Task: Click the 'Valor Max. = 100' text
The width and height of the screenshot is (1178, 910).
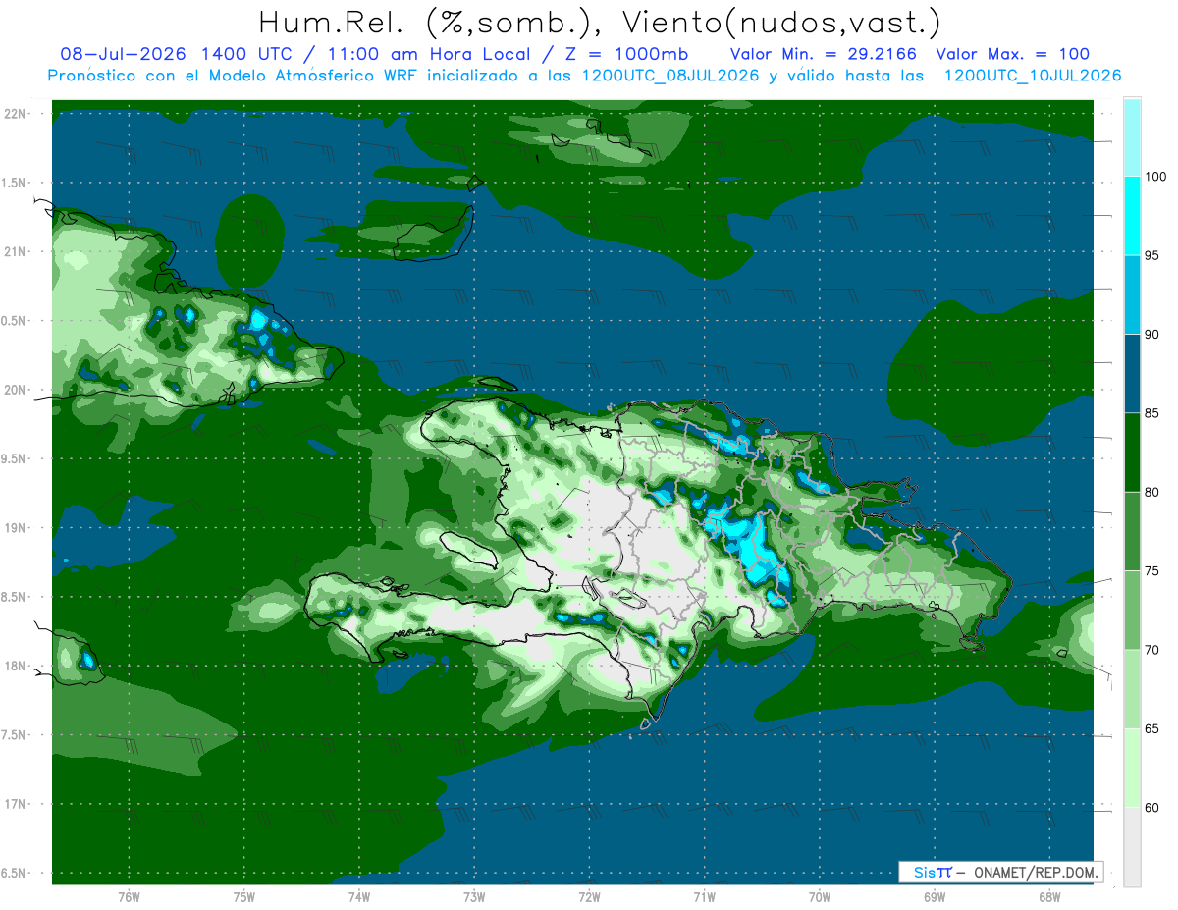Action: click(1012, 54)
